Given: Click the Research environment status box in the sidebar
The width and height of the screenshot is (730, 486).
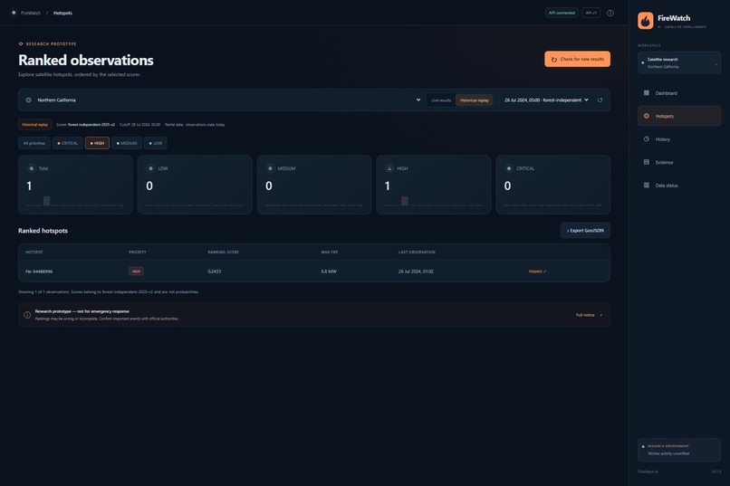Looking at the screenshot, I should pyautogui.click(x=679, y=450).
